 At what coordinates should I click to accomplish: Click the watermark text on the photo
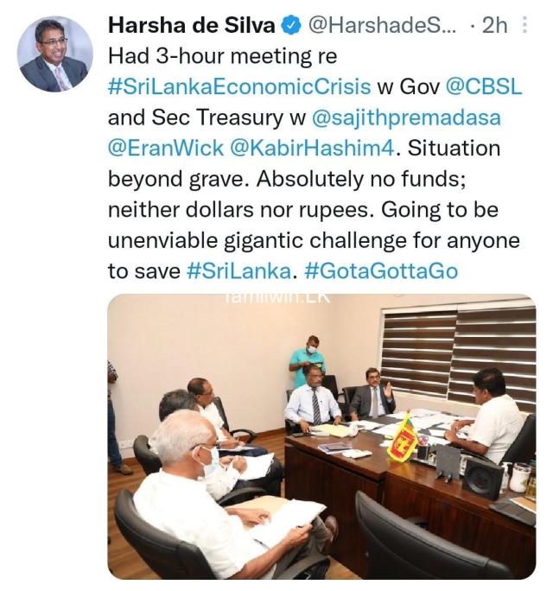click(278, 298)
